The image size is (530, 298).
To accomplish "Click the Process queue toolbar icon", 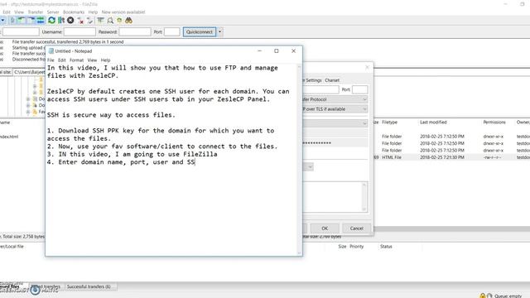I will tap(61, 21).
